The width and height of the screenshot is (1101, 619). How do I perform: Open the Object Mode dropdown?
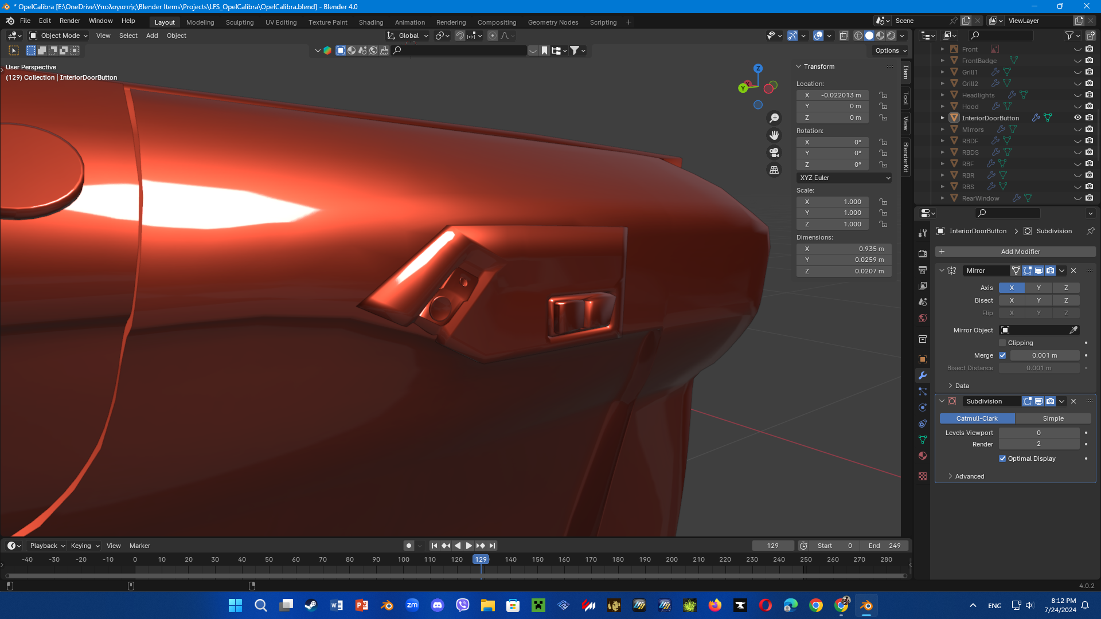point(59,36)
